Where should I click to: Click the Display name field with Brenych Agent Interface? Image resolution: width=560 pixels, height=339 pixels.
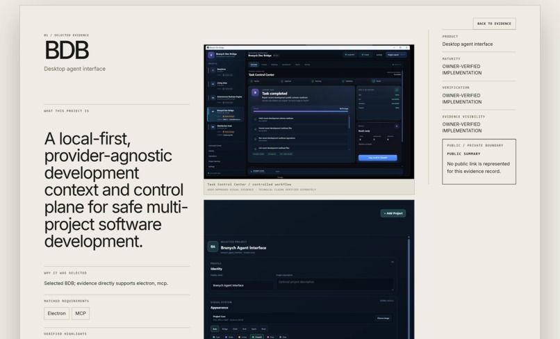(242, 285)
